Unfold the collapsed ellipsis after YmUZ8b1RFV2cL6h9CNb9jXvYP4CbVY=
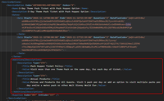164x101 pixels. pyautogui.click(x=65, y=50)
